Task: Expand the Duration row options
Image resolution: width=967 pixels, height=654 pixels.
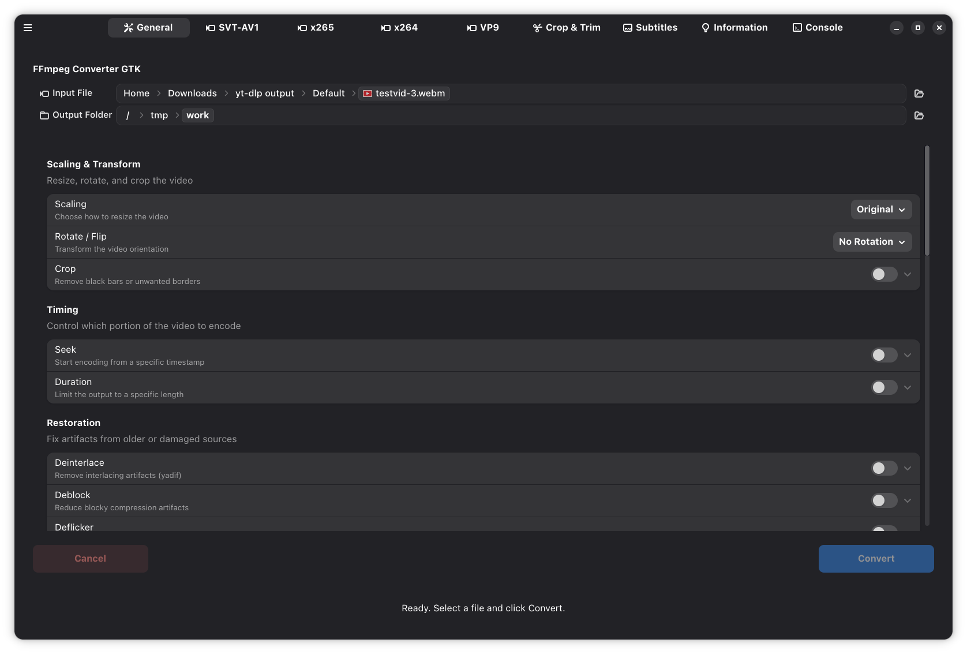Action: point(908,387)
